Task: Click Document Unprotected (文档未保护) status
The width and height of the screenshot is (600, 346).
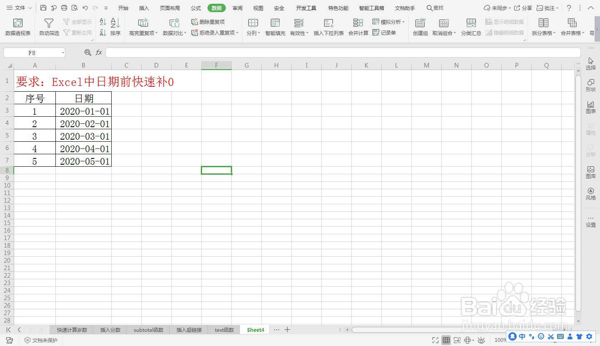Action: [41, 340]
